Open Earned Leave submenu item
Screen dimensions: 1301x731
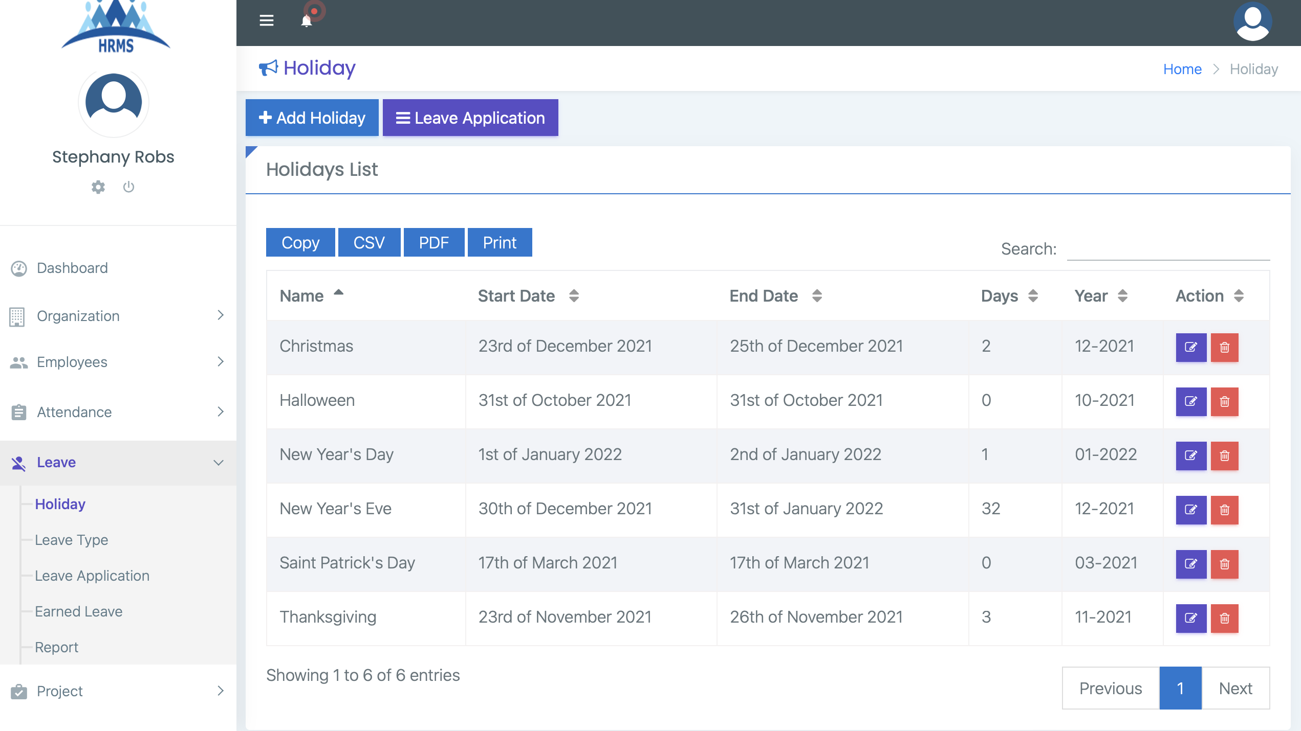(x=78, y=612)
